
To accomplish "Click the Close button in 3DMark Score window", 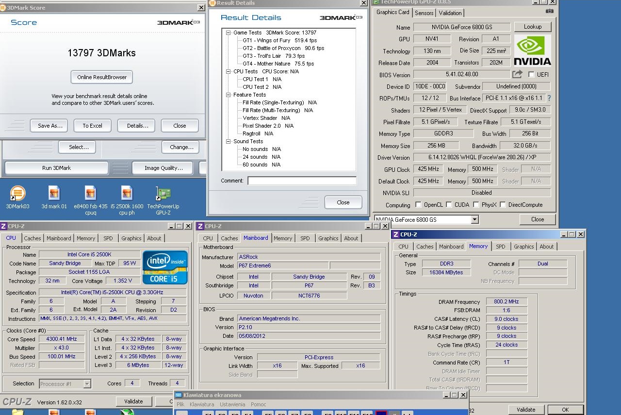I will pyautogui.click(x=180, y=126).
